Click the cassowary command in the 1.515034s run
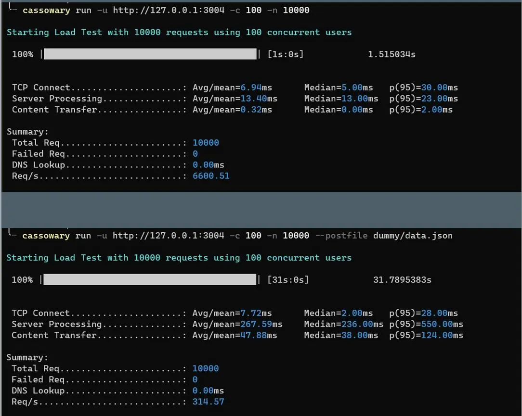The image size is (522, 416). pos(46,10)
